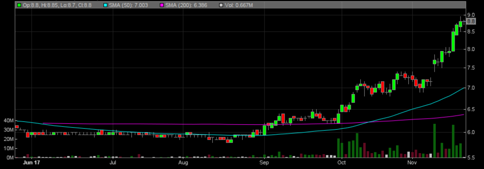The image size is (484, 169).
Task: Click the 6.0 price axis label
Action: click(471, 132)
